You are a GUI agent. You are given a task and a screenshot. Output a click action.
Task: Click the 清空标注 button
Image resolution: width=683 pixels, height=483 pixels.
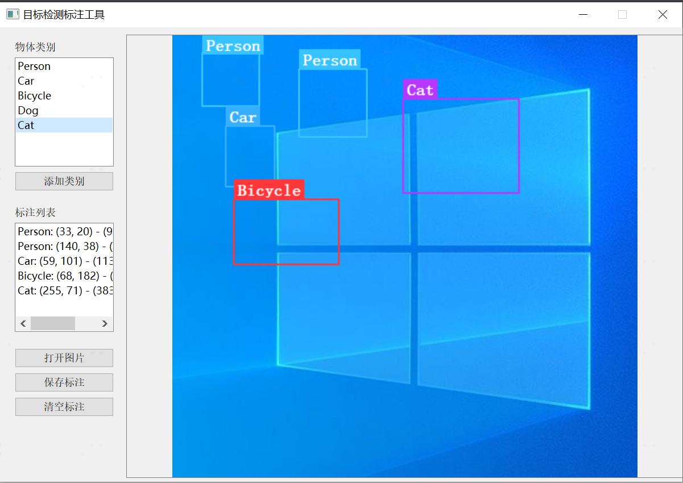[x=64, y=407]
